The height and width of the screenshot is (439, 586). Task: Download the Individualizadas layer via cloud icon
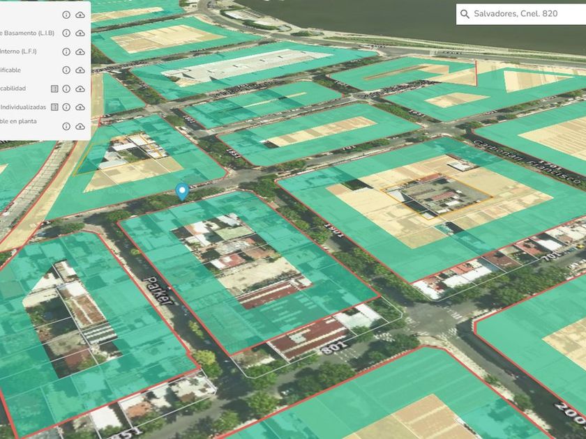point(80,107)
